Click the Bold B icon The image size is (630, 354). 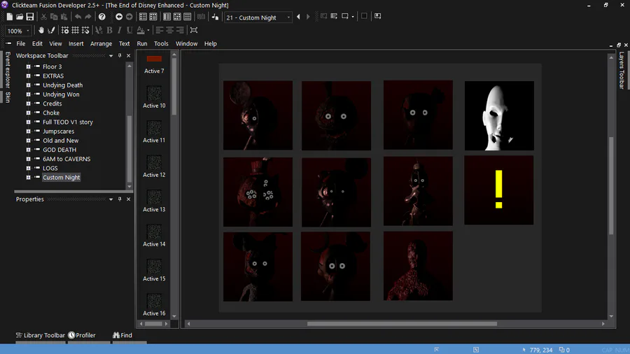coord(109,30)
